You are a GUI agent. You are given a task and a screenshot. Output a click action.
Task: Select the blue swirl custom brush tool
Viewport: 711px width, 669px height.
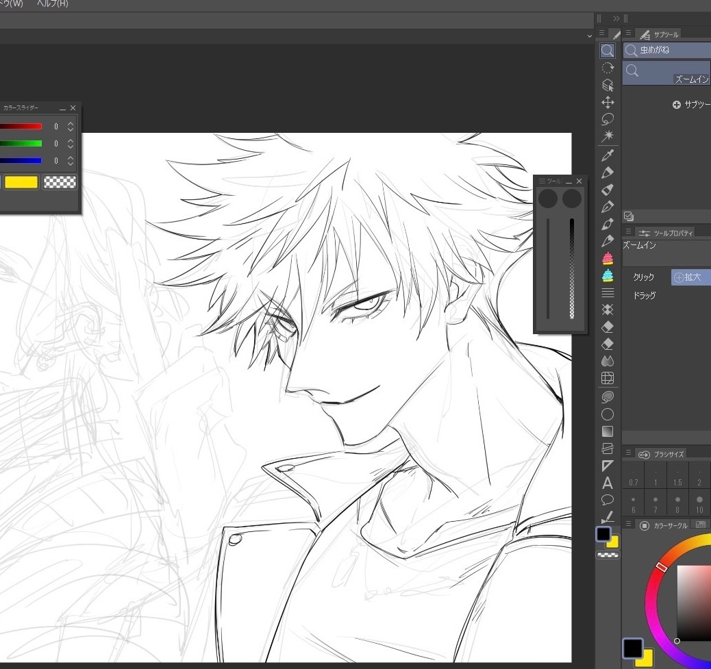click(x=608, y=275)
